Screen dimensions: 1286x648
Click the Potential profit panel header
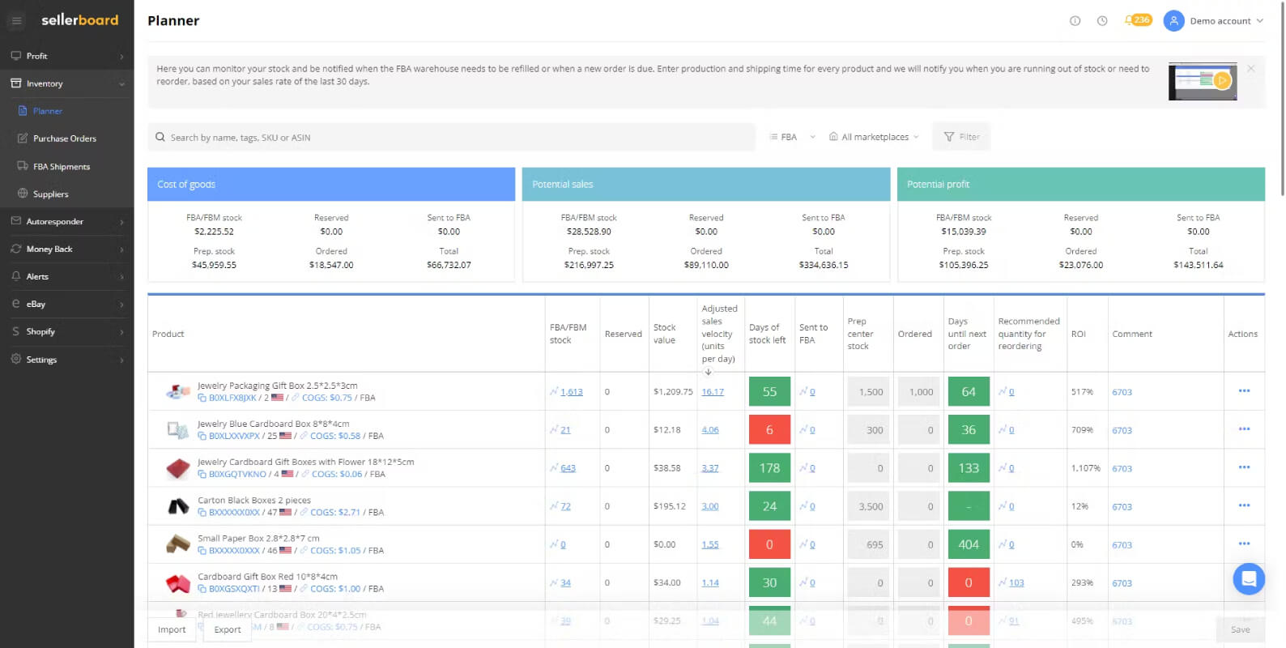[1081, 184]
